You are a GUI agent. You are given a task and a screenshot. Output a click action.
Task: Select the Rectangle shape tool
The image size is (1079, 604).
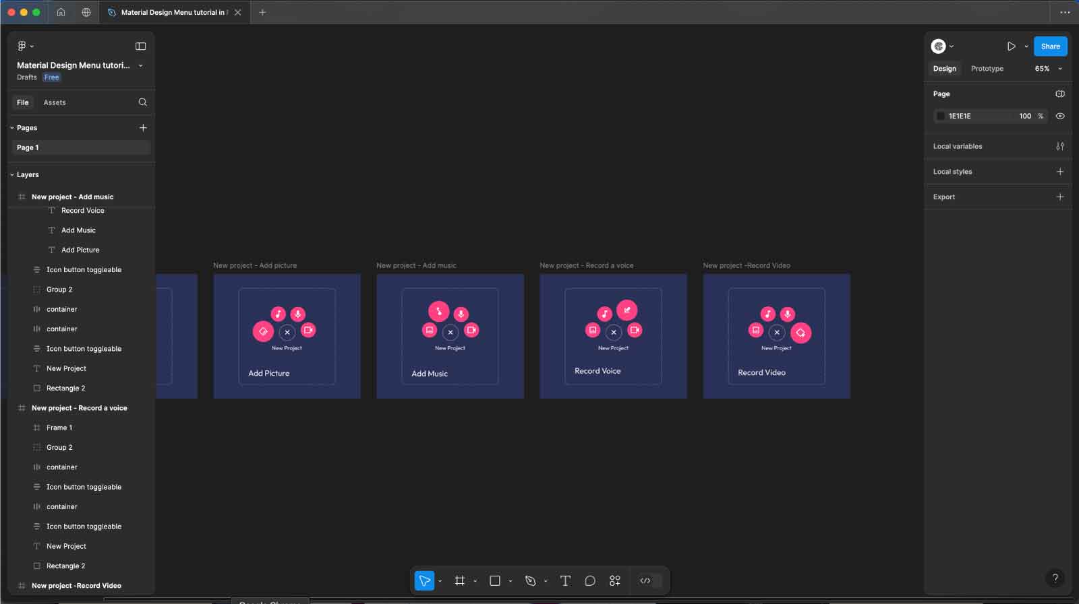[495, 580]
